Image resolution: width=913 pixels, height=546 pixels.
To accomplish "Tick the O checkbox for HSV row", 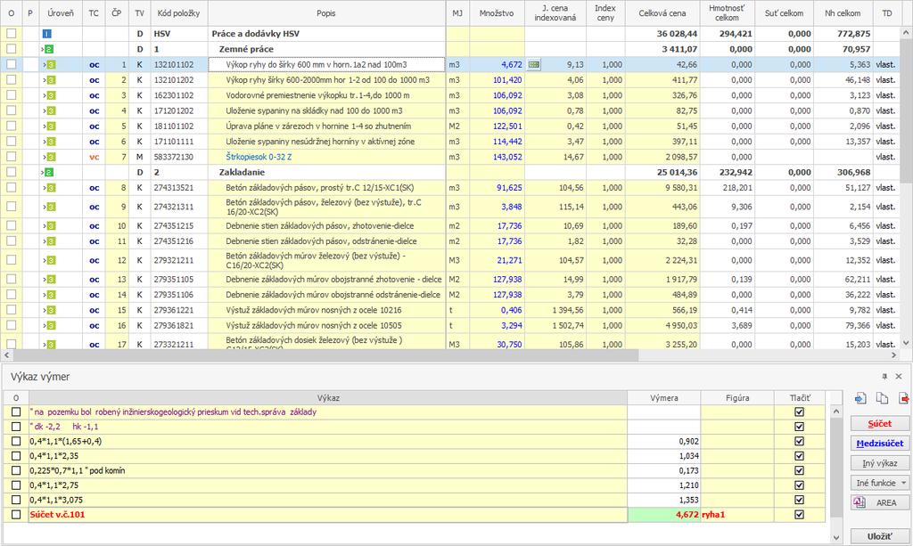I will coord(11,34).
